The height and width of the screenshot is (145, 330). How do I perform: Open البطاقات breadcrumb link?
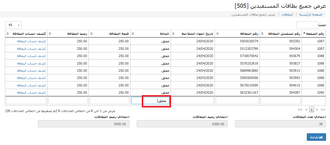click(x=287, y=14)
